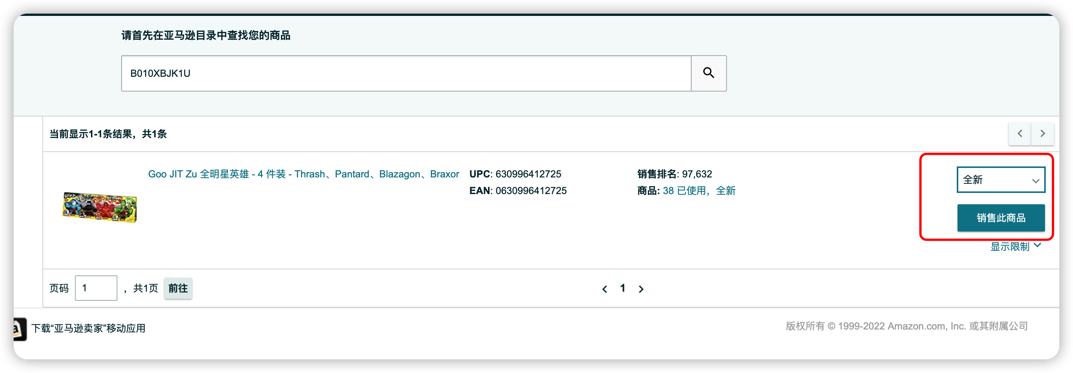
Task: Click the 页码 page number input box
Action: (96, 288)
